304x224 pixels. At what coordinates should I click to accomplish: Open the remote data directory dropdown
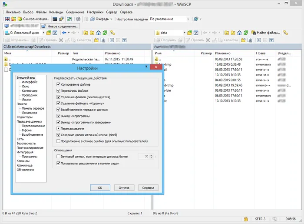pyautogui.click(x=185, y=33)
